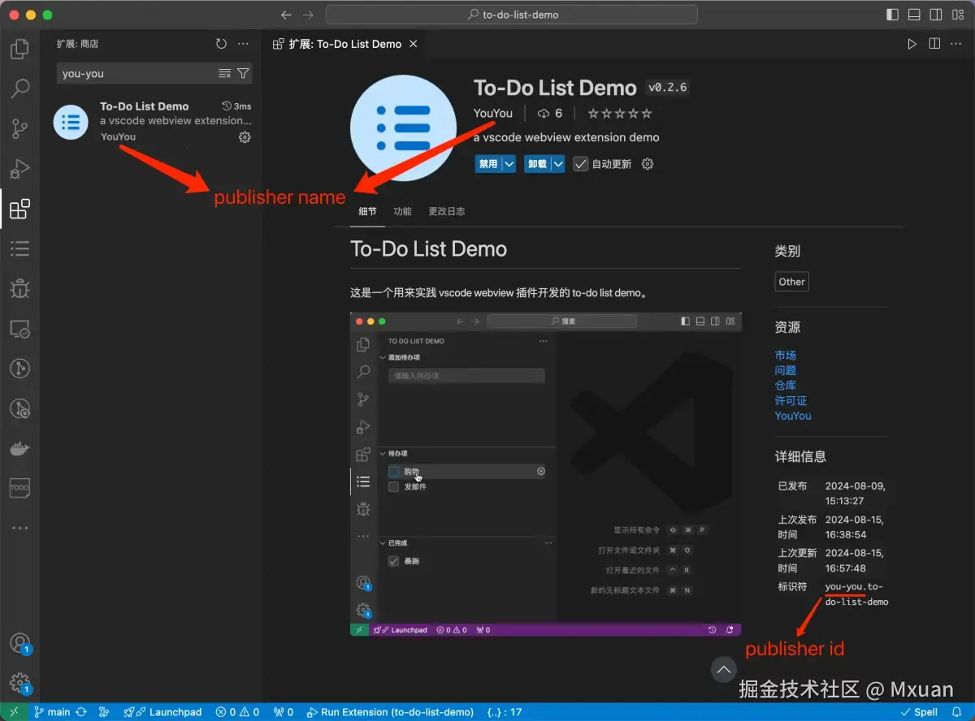Click the 卸载 button
The height and width of the screenshot is (721, 975).
(537, 164)
